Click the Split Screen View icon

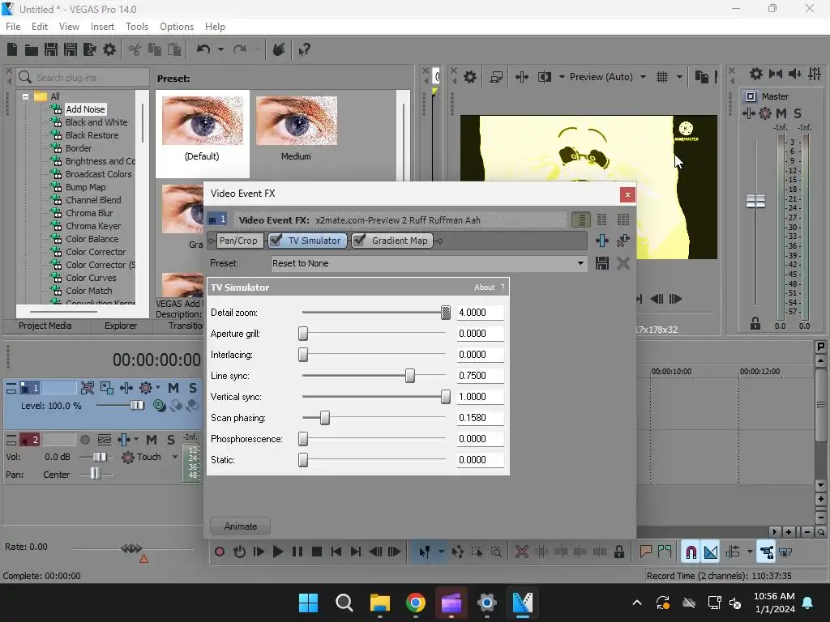544,77
